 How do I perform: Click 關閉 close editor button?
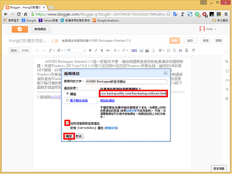pos(219,41)
